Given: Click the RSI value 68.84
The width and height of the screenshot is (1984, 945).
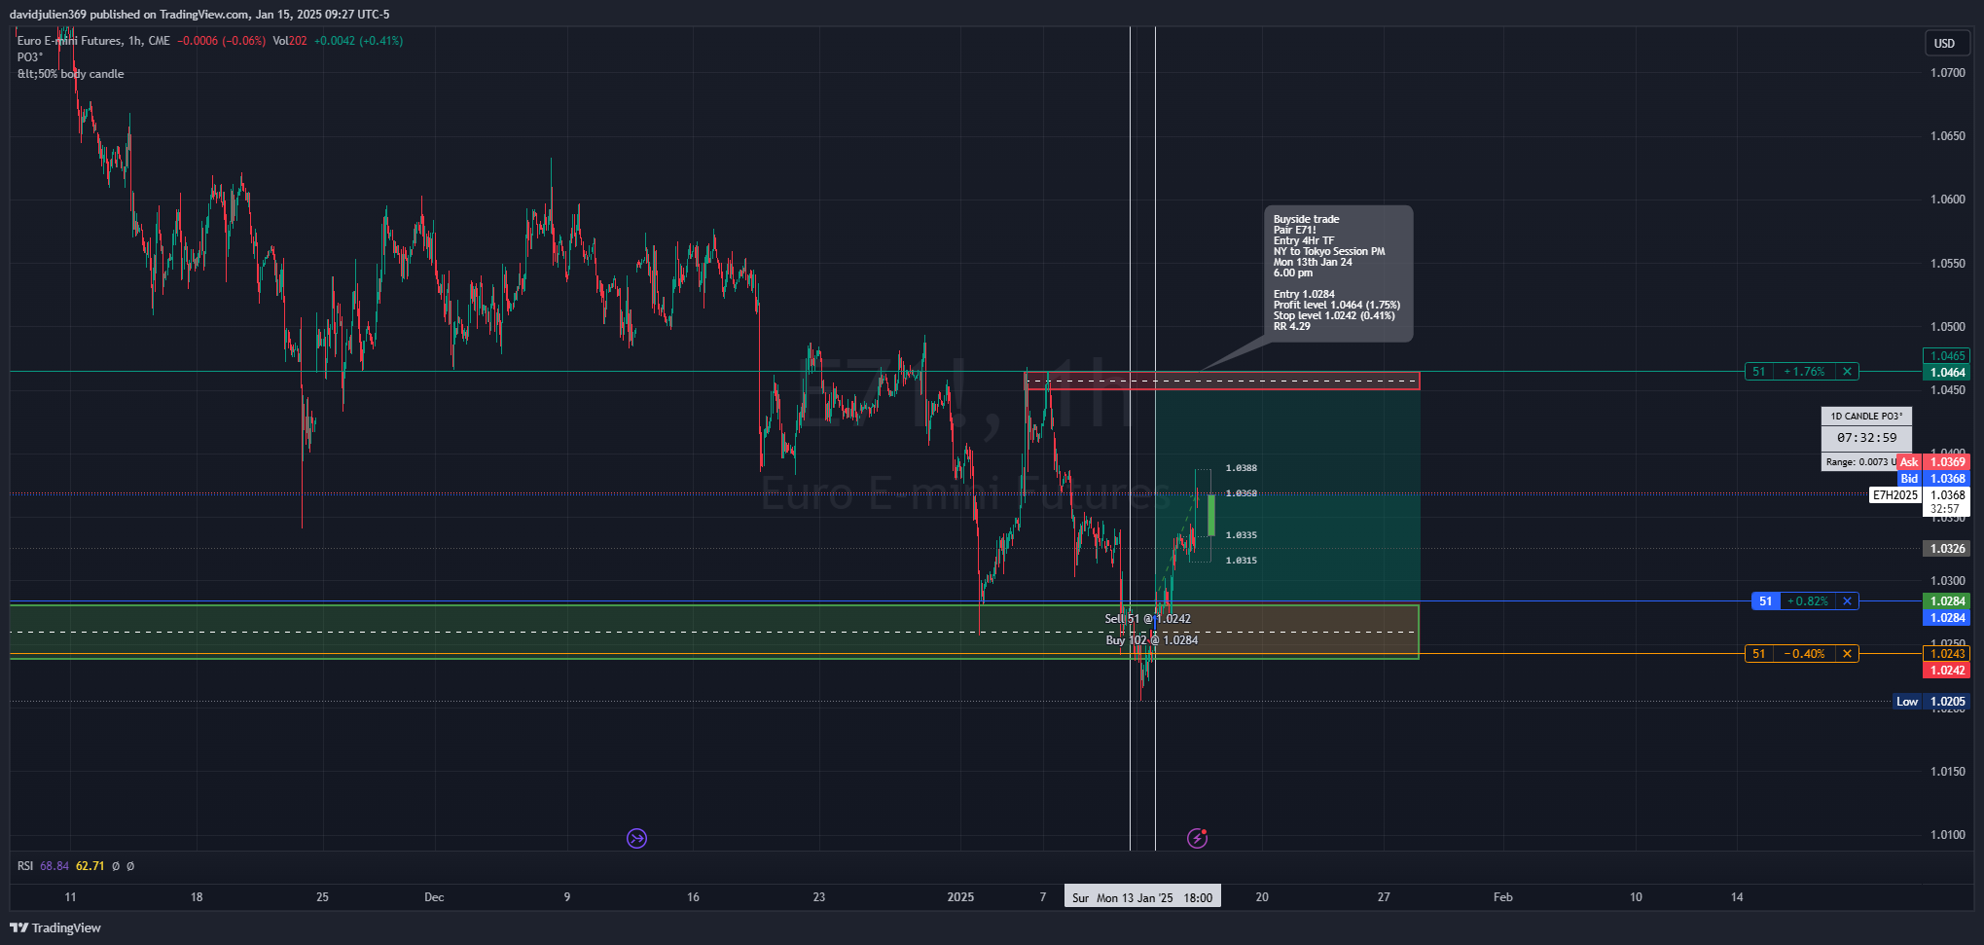Looking at the screenshot, I should pos(54,866).
